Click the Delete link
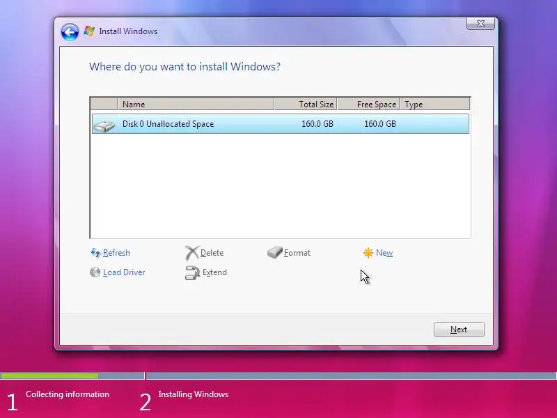The width and height of the screenshot is (557, 418). (x=212, y=253)
